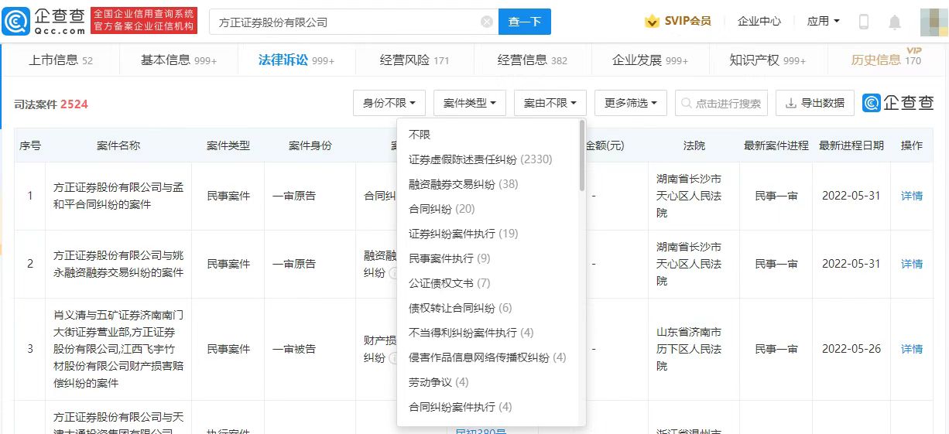
Task: Open 企业中心 link
Action: (x=759, y=22)
